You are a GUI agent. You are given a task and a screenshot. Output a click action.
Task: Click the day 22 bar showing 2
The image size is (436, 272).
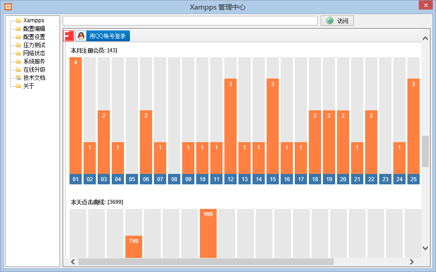pyautogui.click(x=371, y=142)
